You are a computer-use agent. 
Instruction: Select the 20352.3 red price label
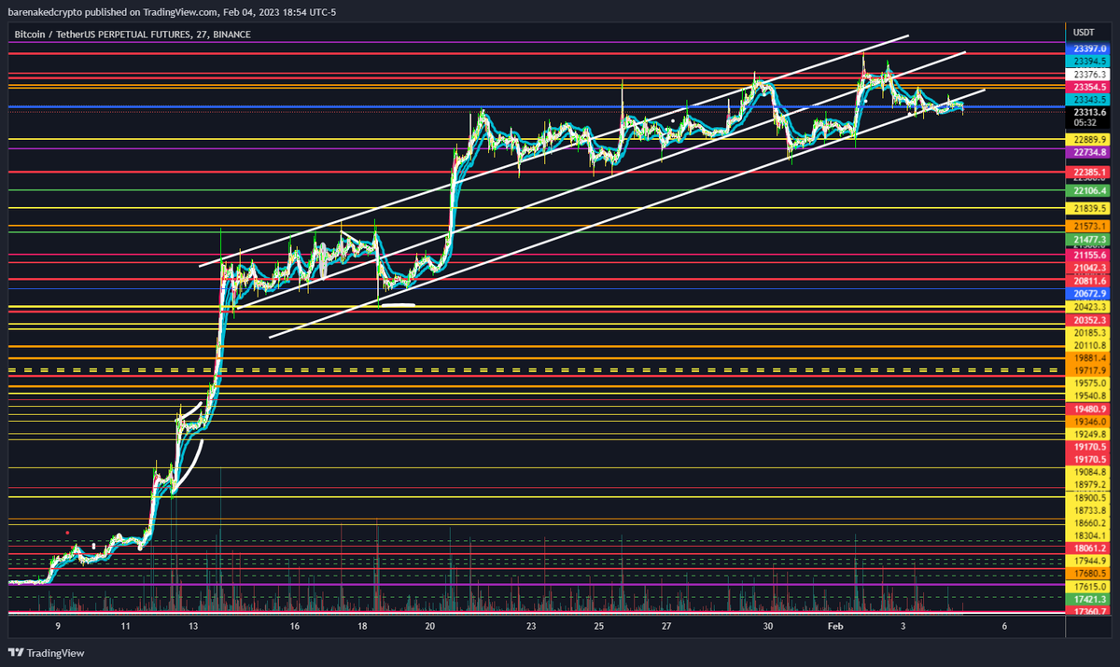[1089, 319]
